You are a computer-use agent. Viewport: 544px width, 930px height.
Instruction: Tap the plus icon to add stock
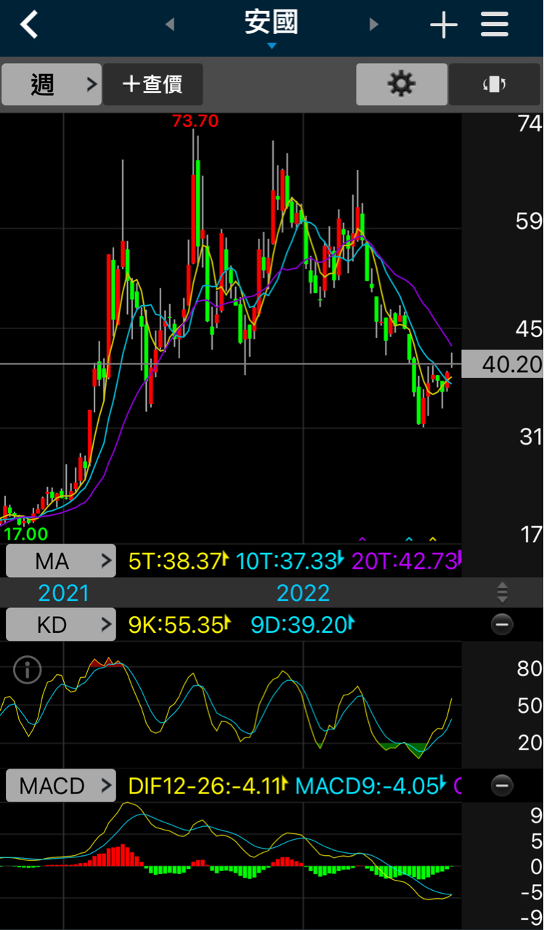tap(444, 25)
